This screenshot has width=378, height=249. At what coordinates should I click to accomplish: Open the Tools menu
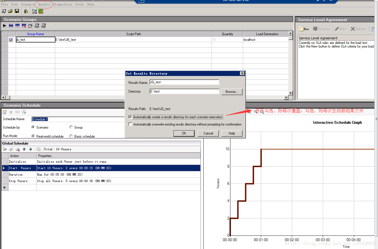[x=79, y=4]
